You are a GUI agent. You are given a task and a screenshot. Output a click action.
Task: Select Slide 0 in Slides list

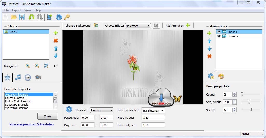26,32
